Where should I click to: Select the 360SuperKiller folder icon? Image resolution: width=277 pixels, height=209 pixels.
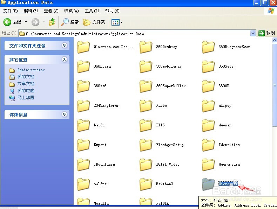coord(146,86)
